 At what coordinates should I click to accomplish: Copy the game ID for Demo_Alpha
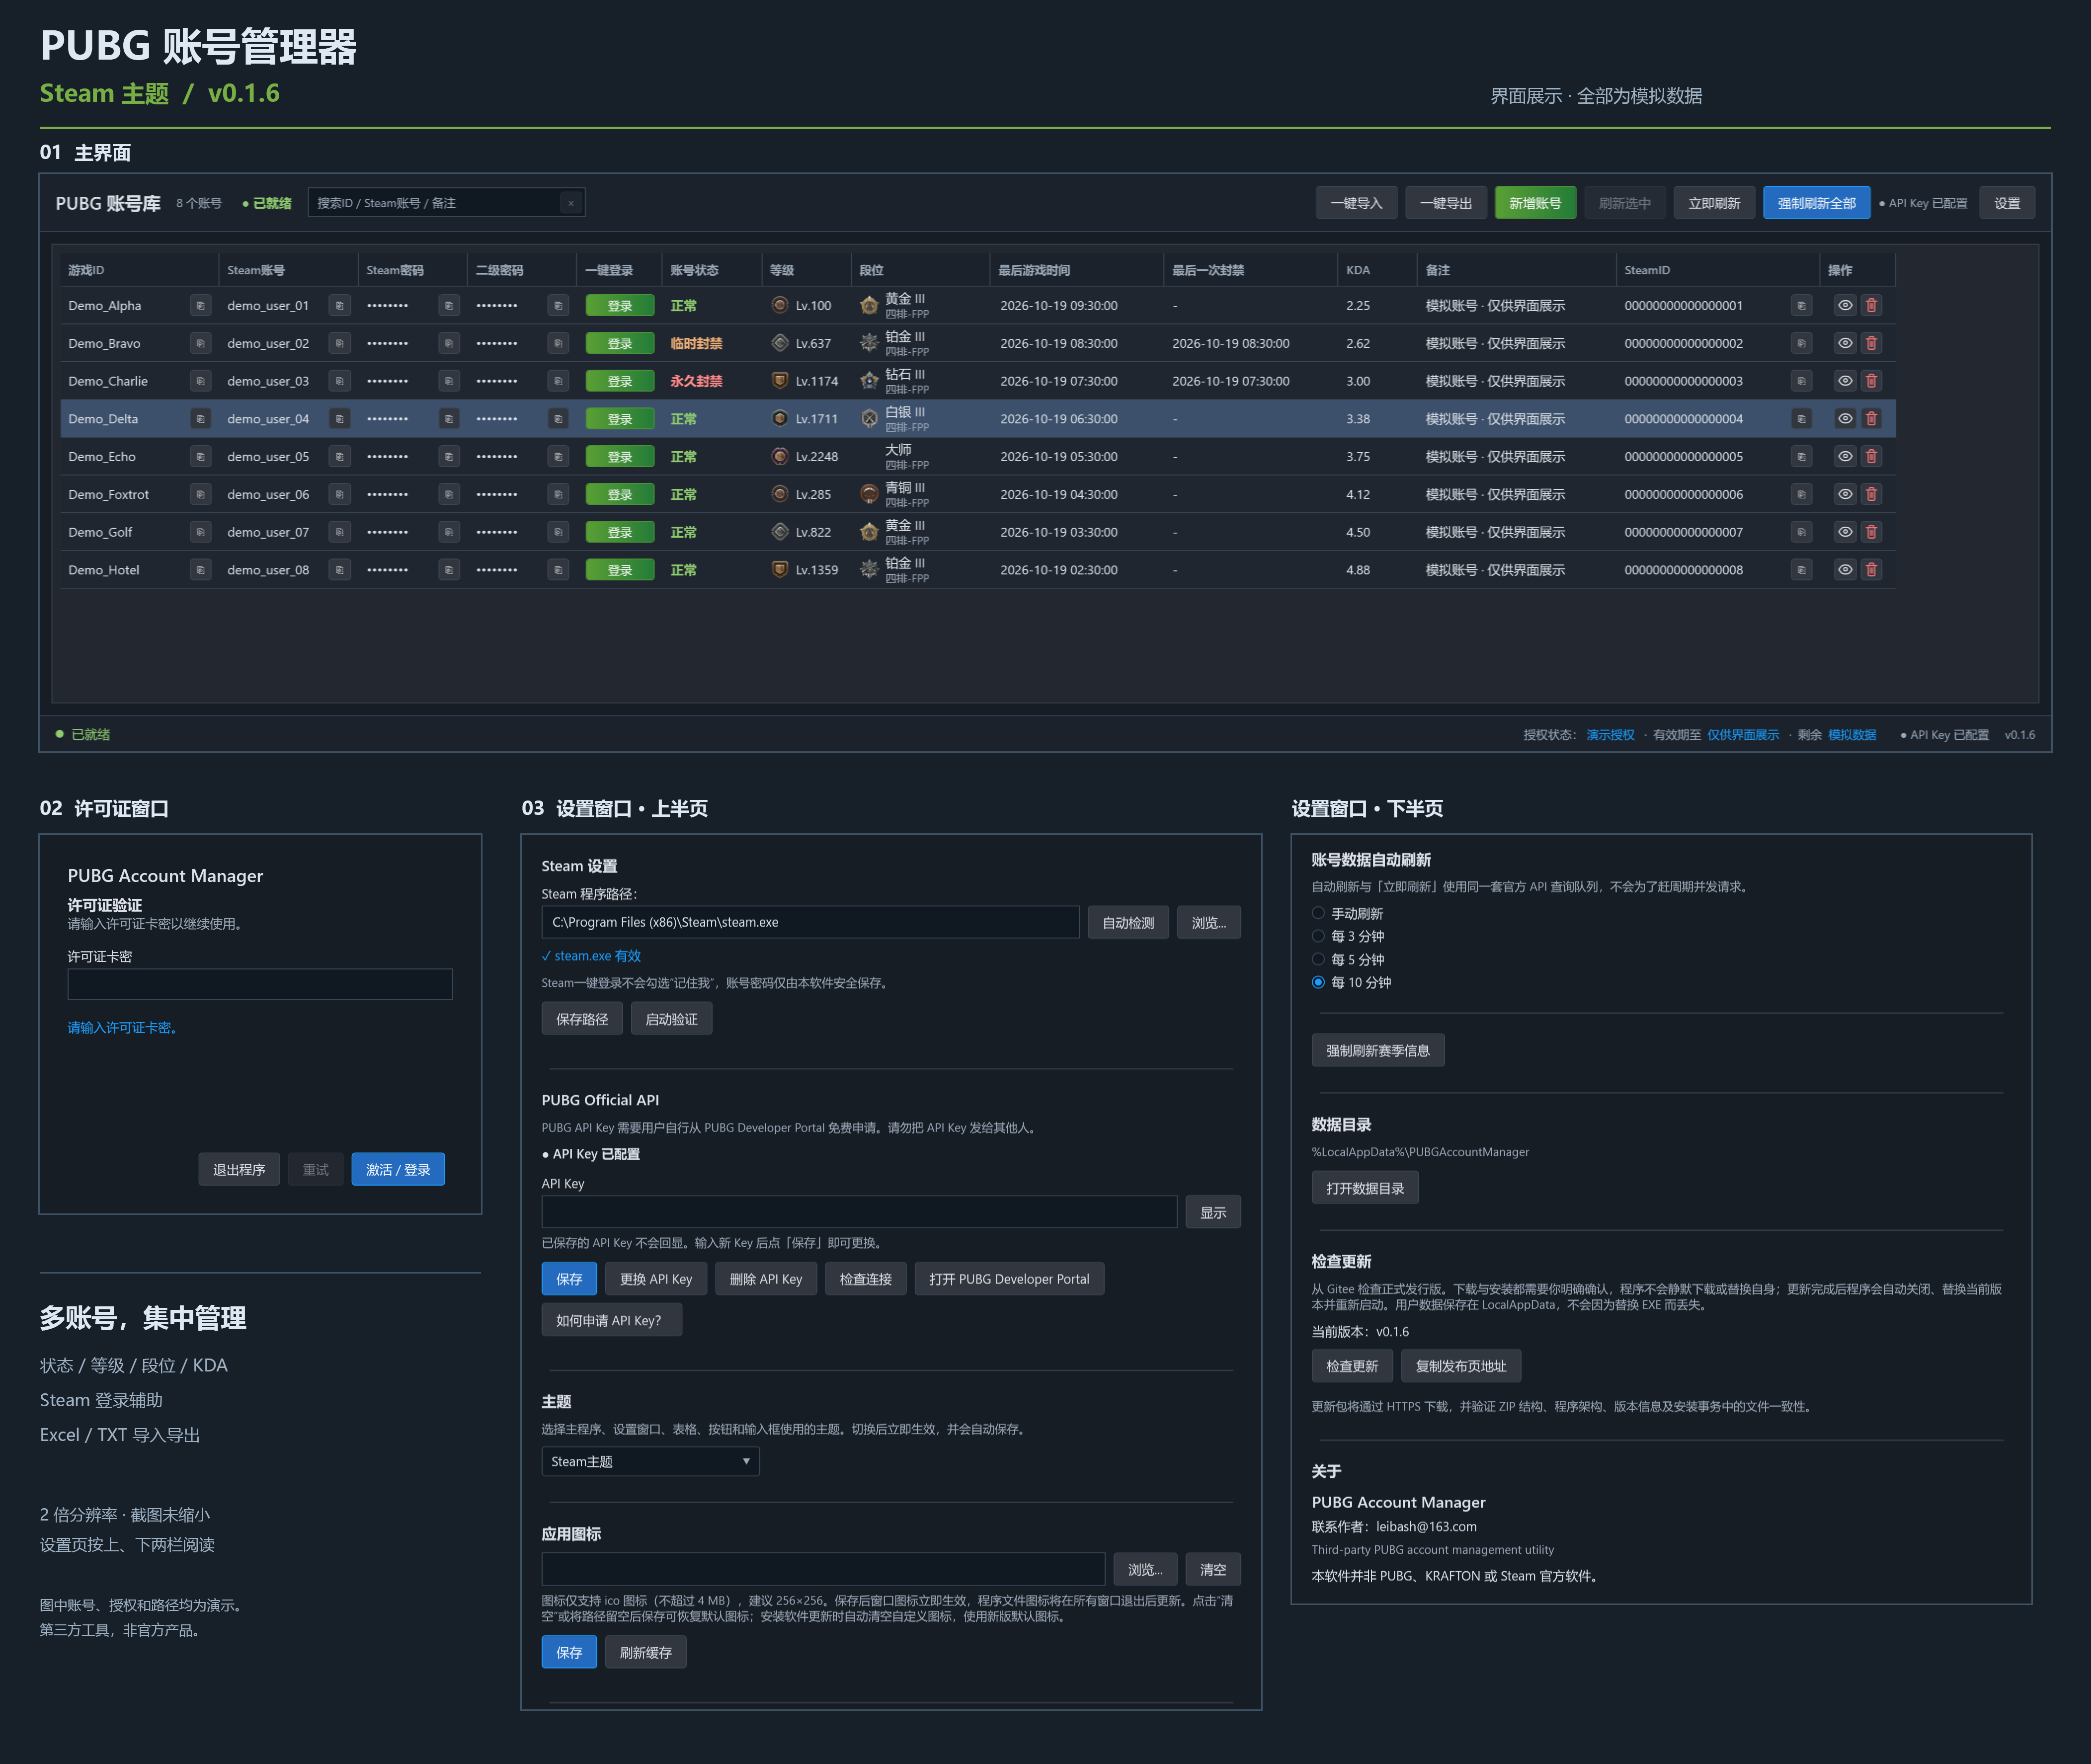coord(200,306)
